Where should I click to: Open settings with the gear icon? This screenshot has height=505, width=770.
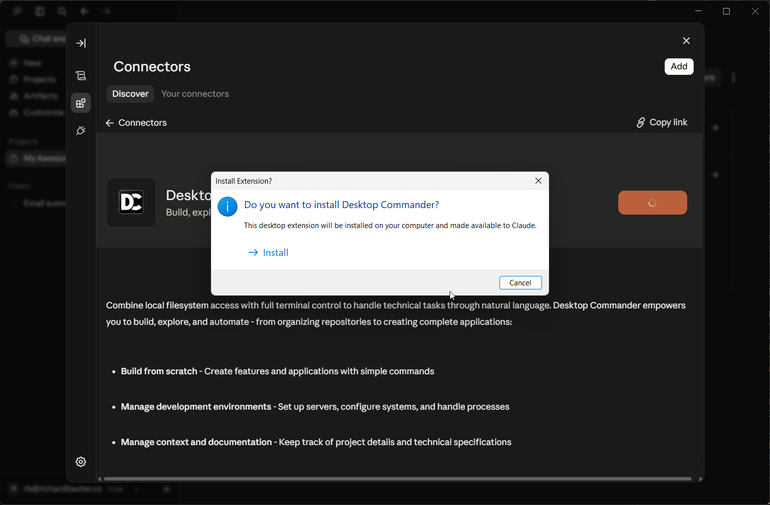tap(81, 462)
